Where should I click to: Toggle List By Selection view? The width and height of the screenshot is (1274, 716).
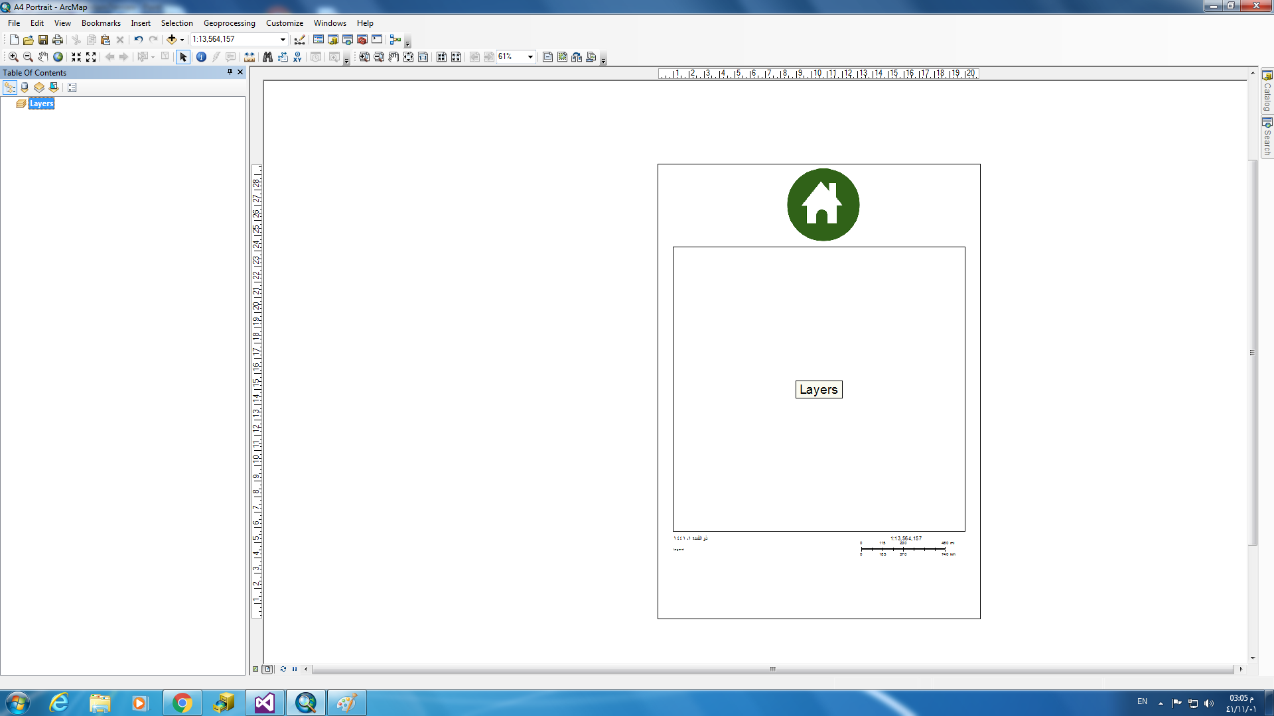(54, 88)
